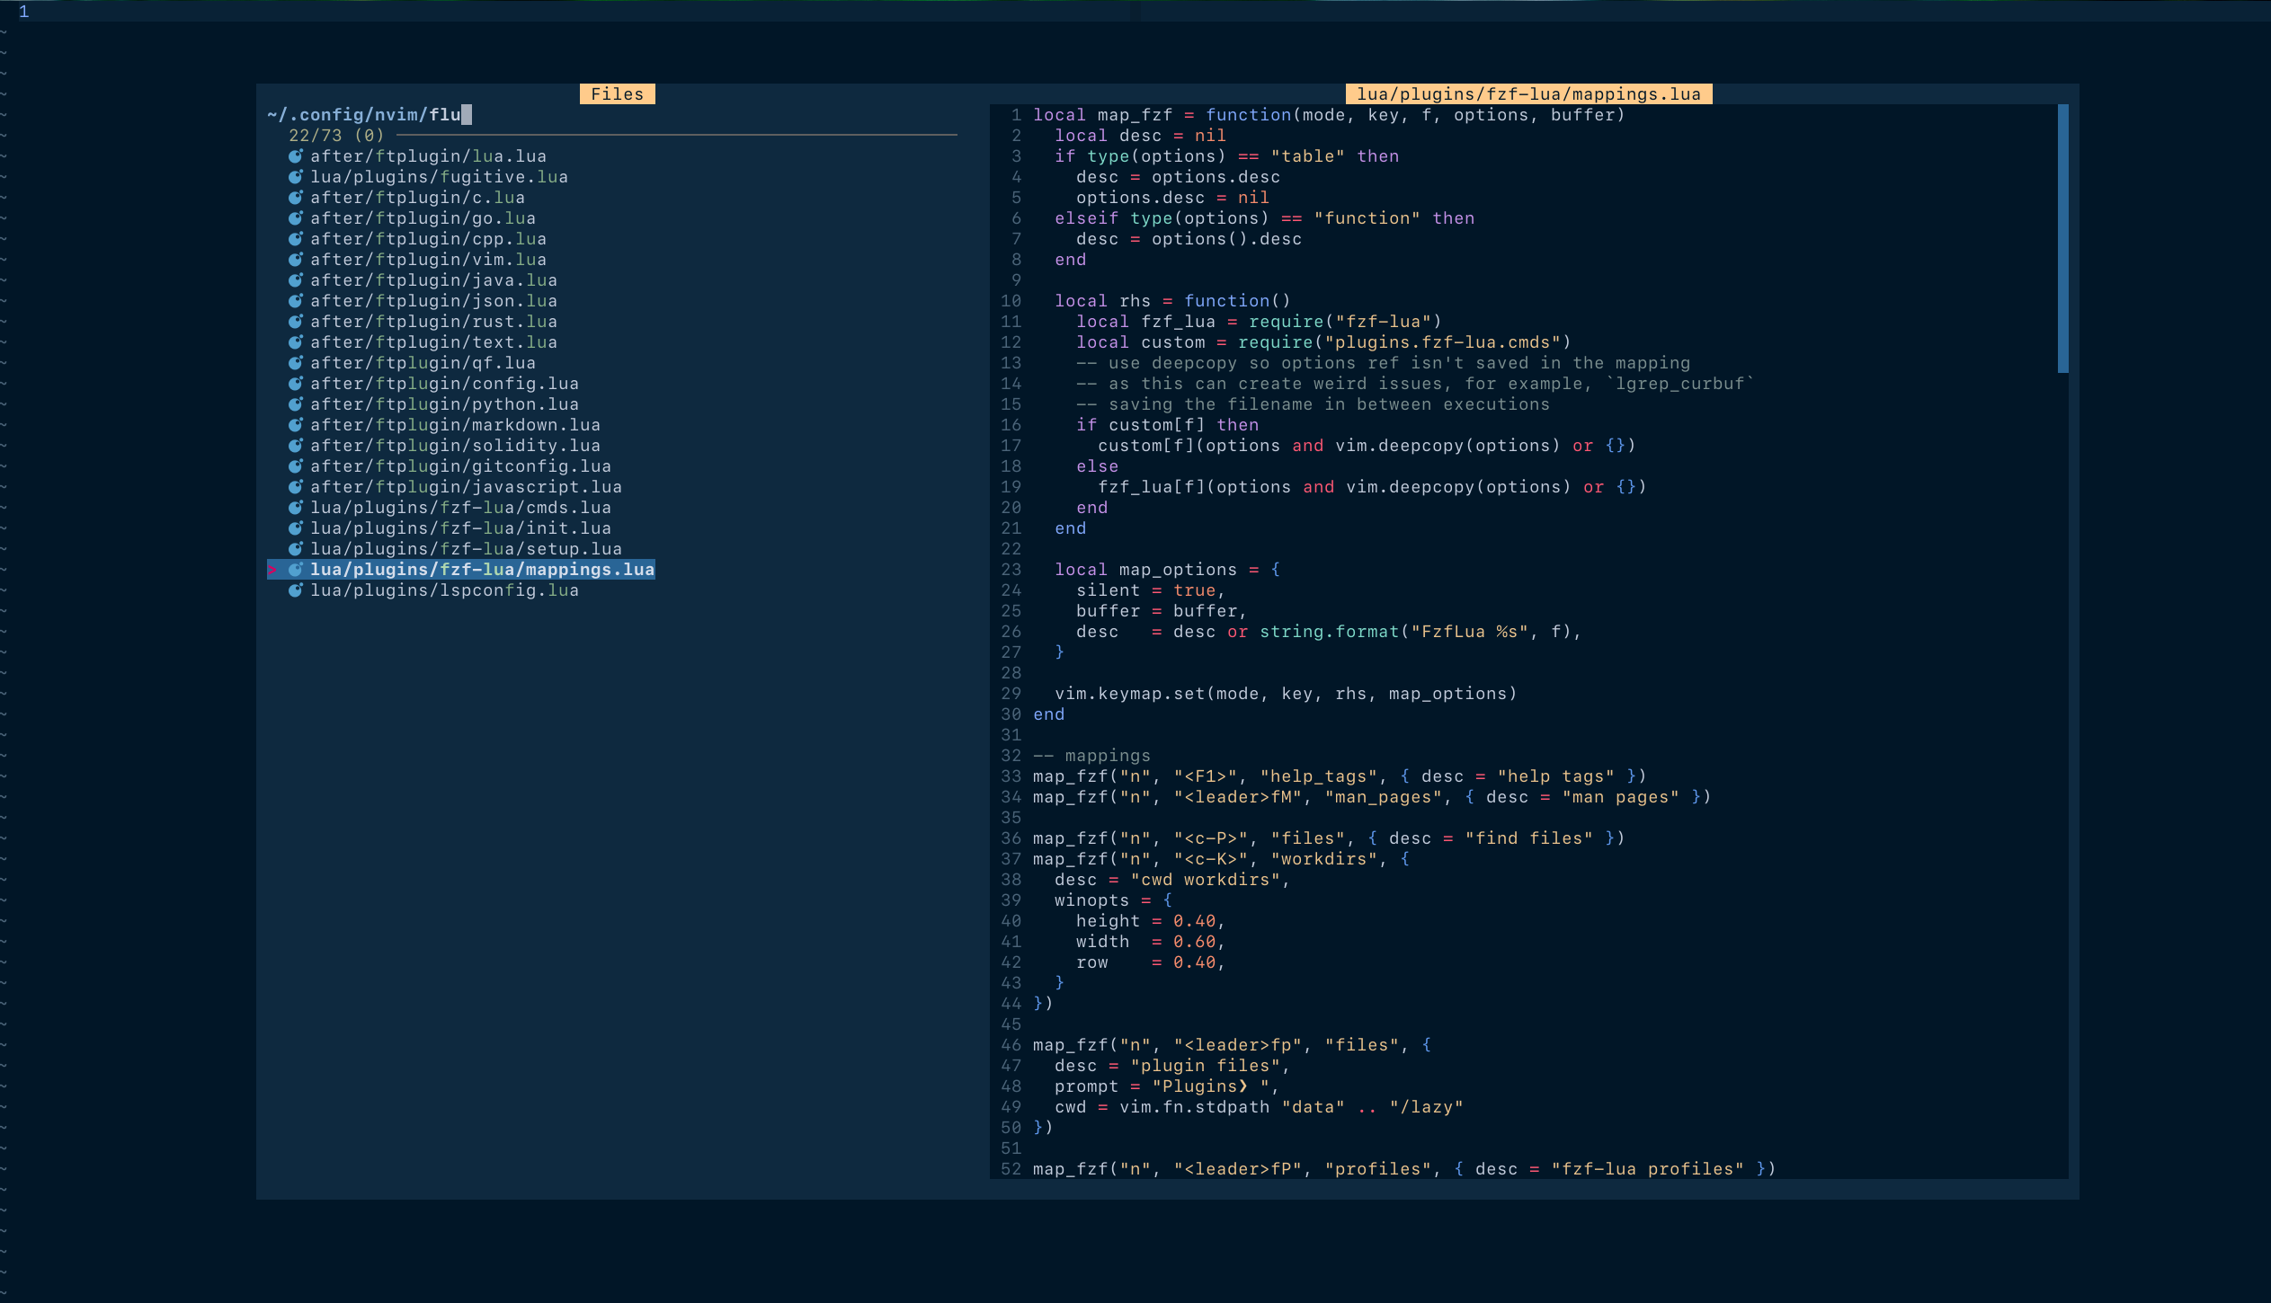The height and width of the screenshot is (1303, 2271).
Task: Select the after/ftplugin/rust.lua file entry
Action: tap(434, 321)
